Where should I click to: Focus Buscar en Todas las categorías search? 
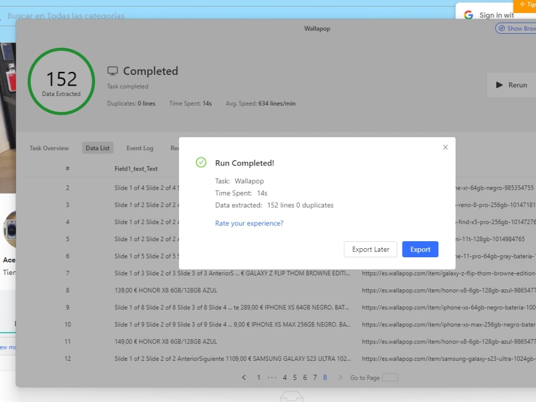[x=66, y=16]
